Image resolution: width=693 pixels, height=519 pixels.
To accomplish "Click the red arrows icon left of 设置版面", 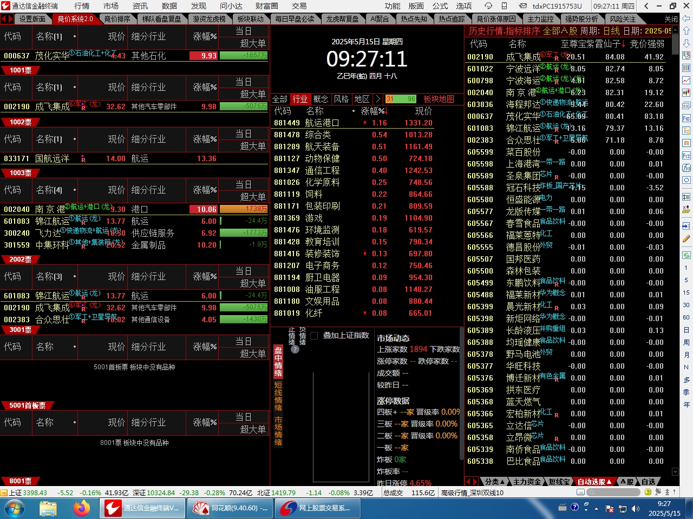I will click(6, 18).
